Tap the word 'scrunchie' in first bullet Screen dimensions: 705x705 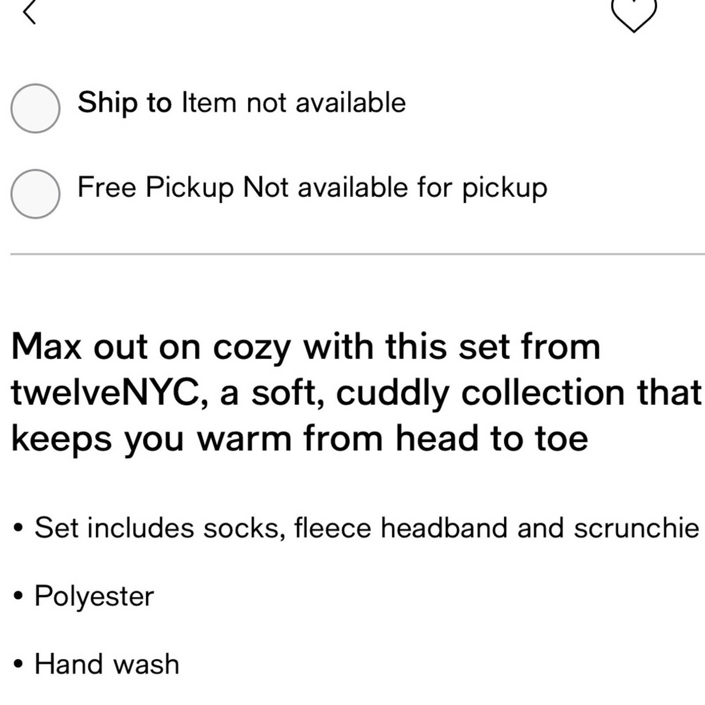coord(636,528)
